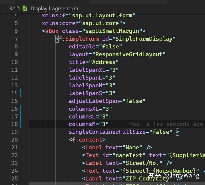Viewport: 205px width, 185px height.
Task: Click the "sap.ui.core" value
Action: pos(100,23)
